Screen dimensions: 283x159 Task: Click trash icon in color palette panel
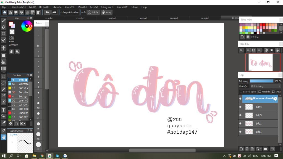pyautogui.click(x=248, y=37)
